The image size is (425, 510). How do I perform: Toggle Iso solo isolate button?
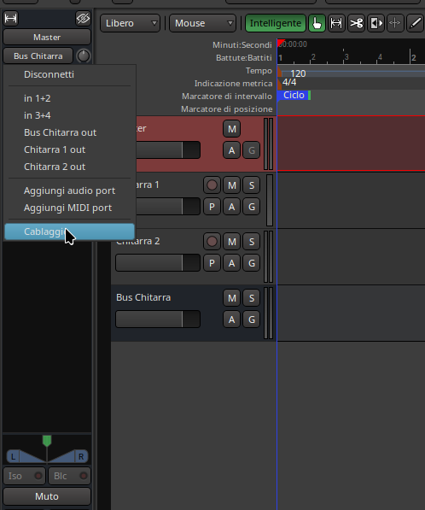[25, 476]
